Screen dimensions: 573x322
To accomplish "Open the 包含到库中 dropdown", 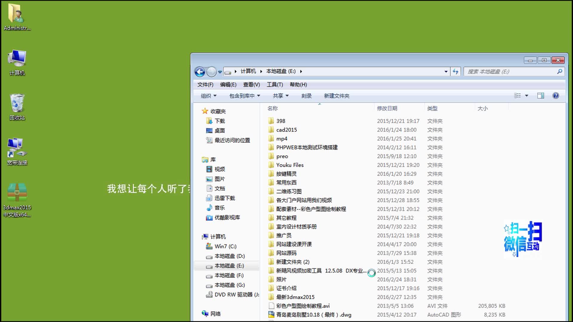I will click(x=244, y=96).
